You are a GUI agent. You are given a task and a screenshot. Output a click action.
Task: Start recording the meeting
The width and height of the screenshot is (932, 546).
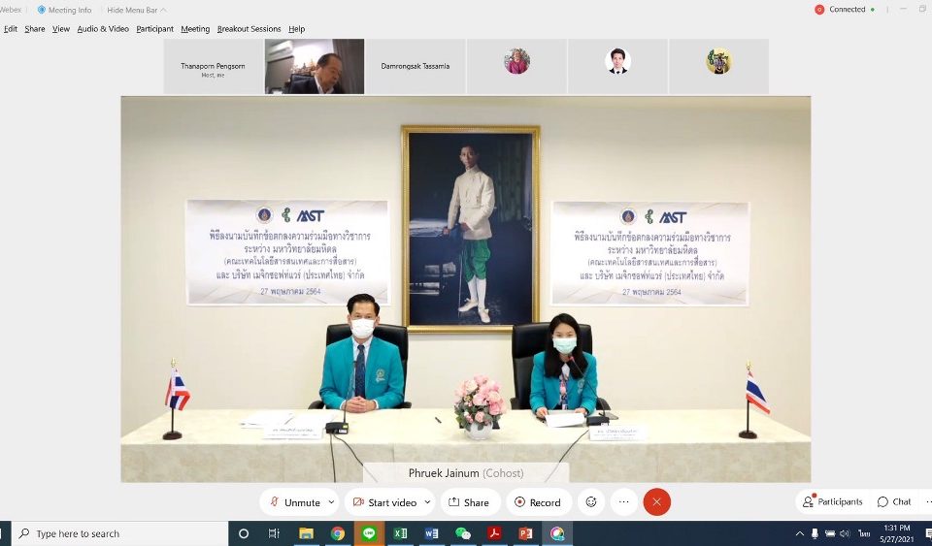pyautogui.click(x=537, y=502)
